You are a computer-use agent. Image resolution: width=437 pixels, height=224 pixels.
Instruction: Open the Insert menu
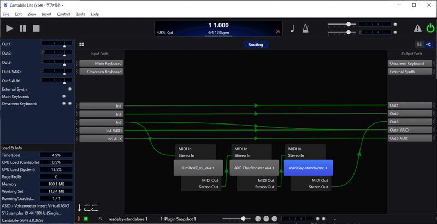coord(46,14)
